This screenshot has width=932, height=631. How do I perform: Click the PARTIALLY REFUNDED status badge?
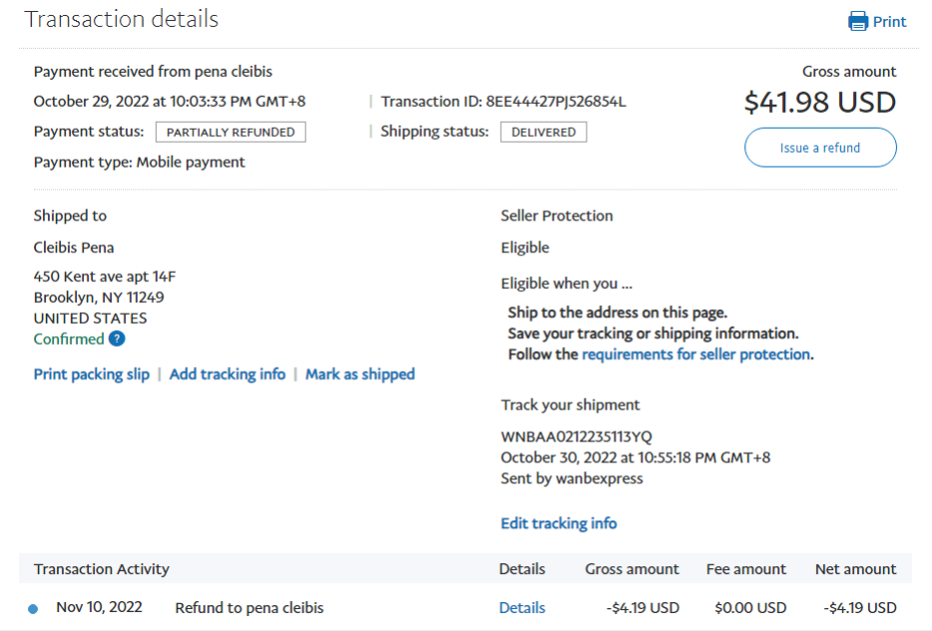[231, 132]
